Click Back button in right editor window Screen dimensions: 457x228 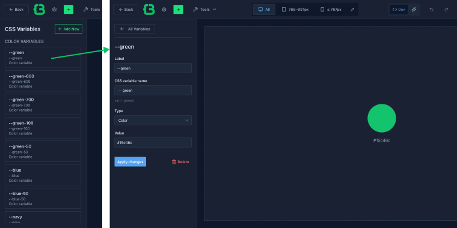click(126, 10)
